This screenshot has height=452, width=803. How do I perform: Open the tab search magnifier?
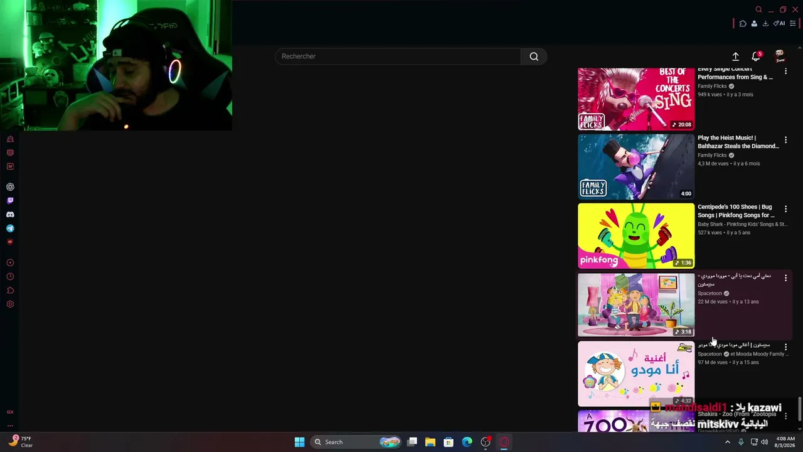[758, 9]
